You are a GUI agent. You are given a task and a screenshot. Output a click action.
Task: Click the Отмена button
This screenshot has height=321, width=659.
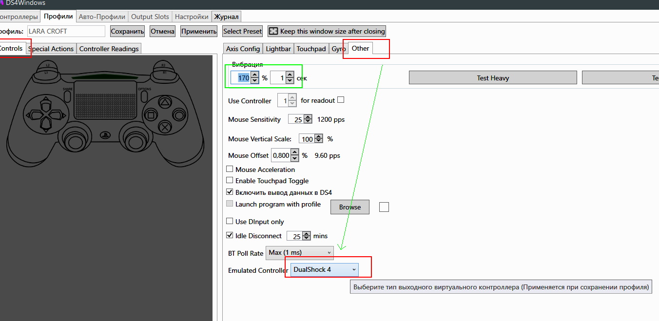point(162,31)
